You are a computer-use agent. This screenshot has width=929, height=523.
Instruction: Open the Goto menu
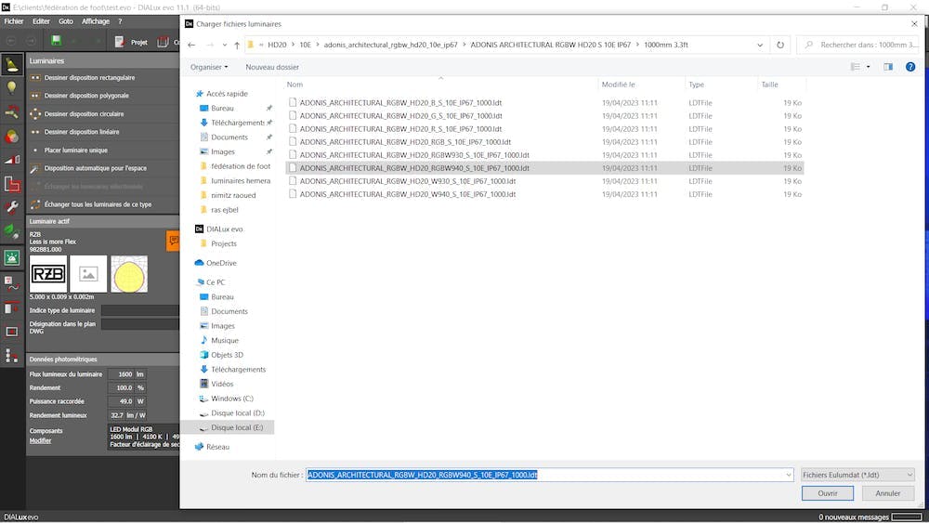66,21
